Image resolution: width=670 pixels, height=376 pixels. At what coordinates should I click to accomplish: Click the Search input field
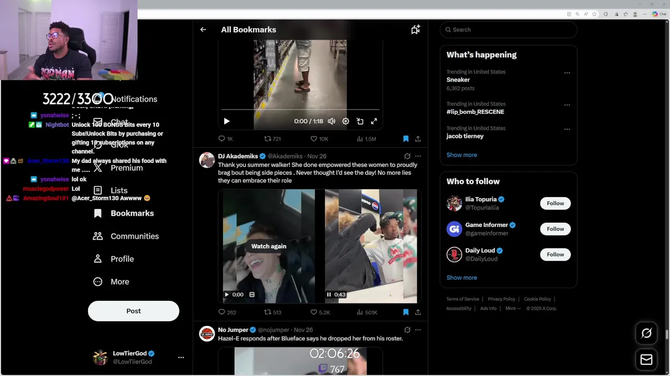508,30
